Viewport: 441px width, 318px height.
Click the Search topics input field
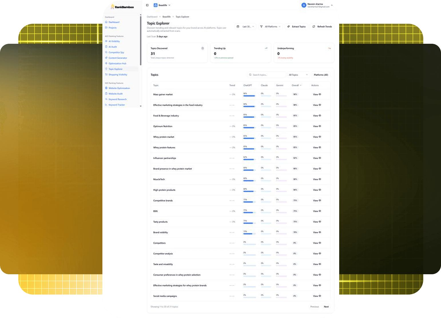click(x=267, y=75)
